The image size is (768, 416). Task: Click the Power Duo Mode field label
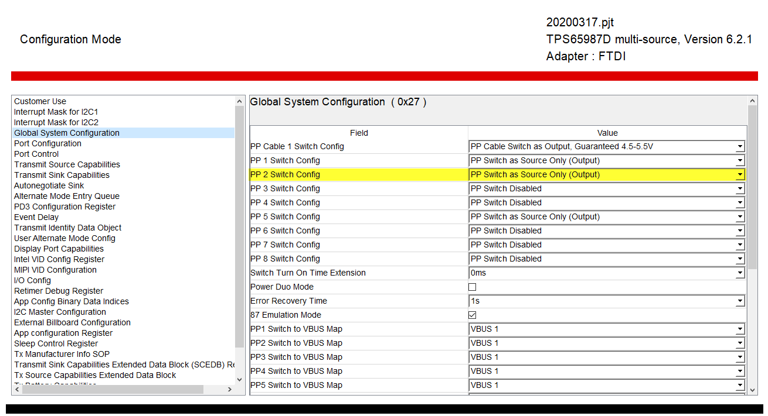282,287
